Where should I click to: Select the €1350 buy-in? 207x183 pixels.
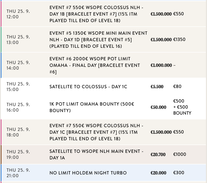[179, 39]
